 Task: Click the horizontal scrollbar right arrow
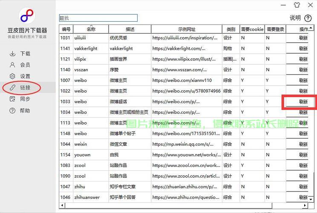305,205
